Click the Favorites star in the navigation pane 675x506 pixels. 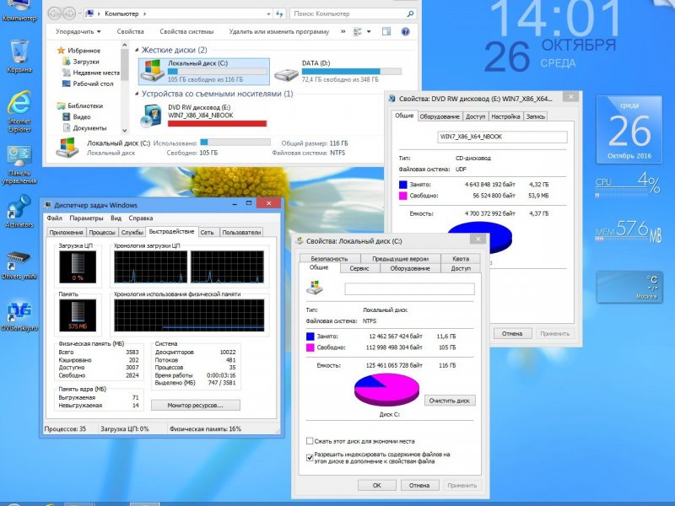(61, 51)
